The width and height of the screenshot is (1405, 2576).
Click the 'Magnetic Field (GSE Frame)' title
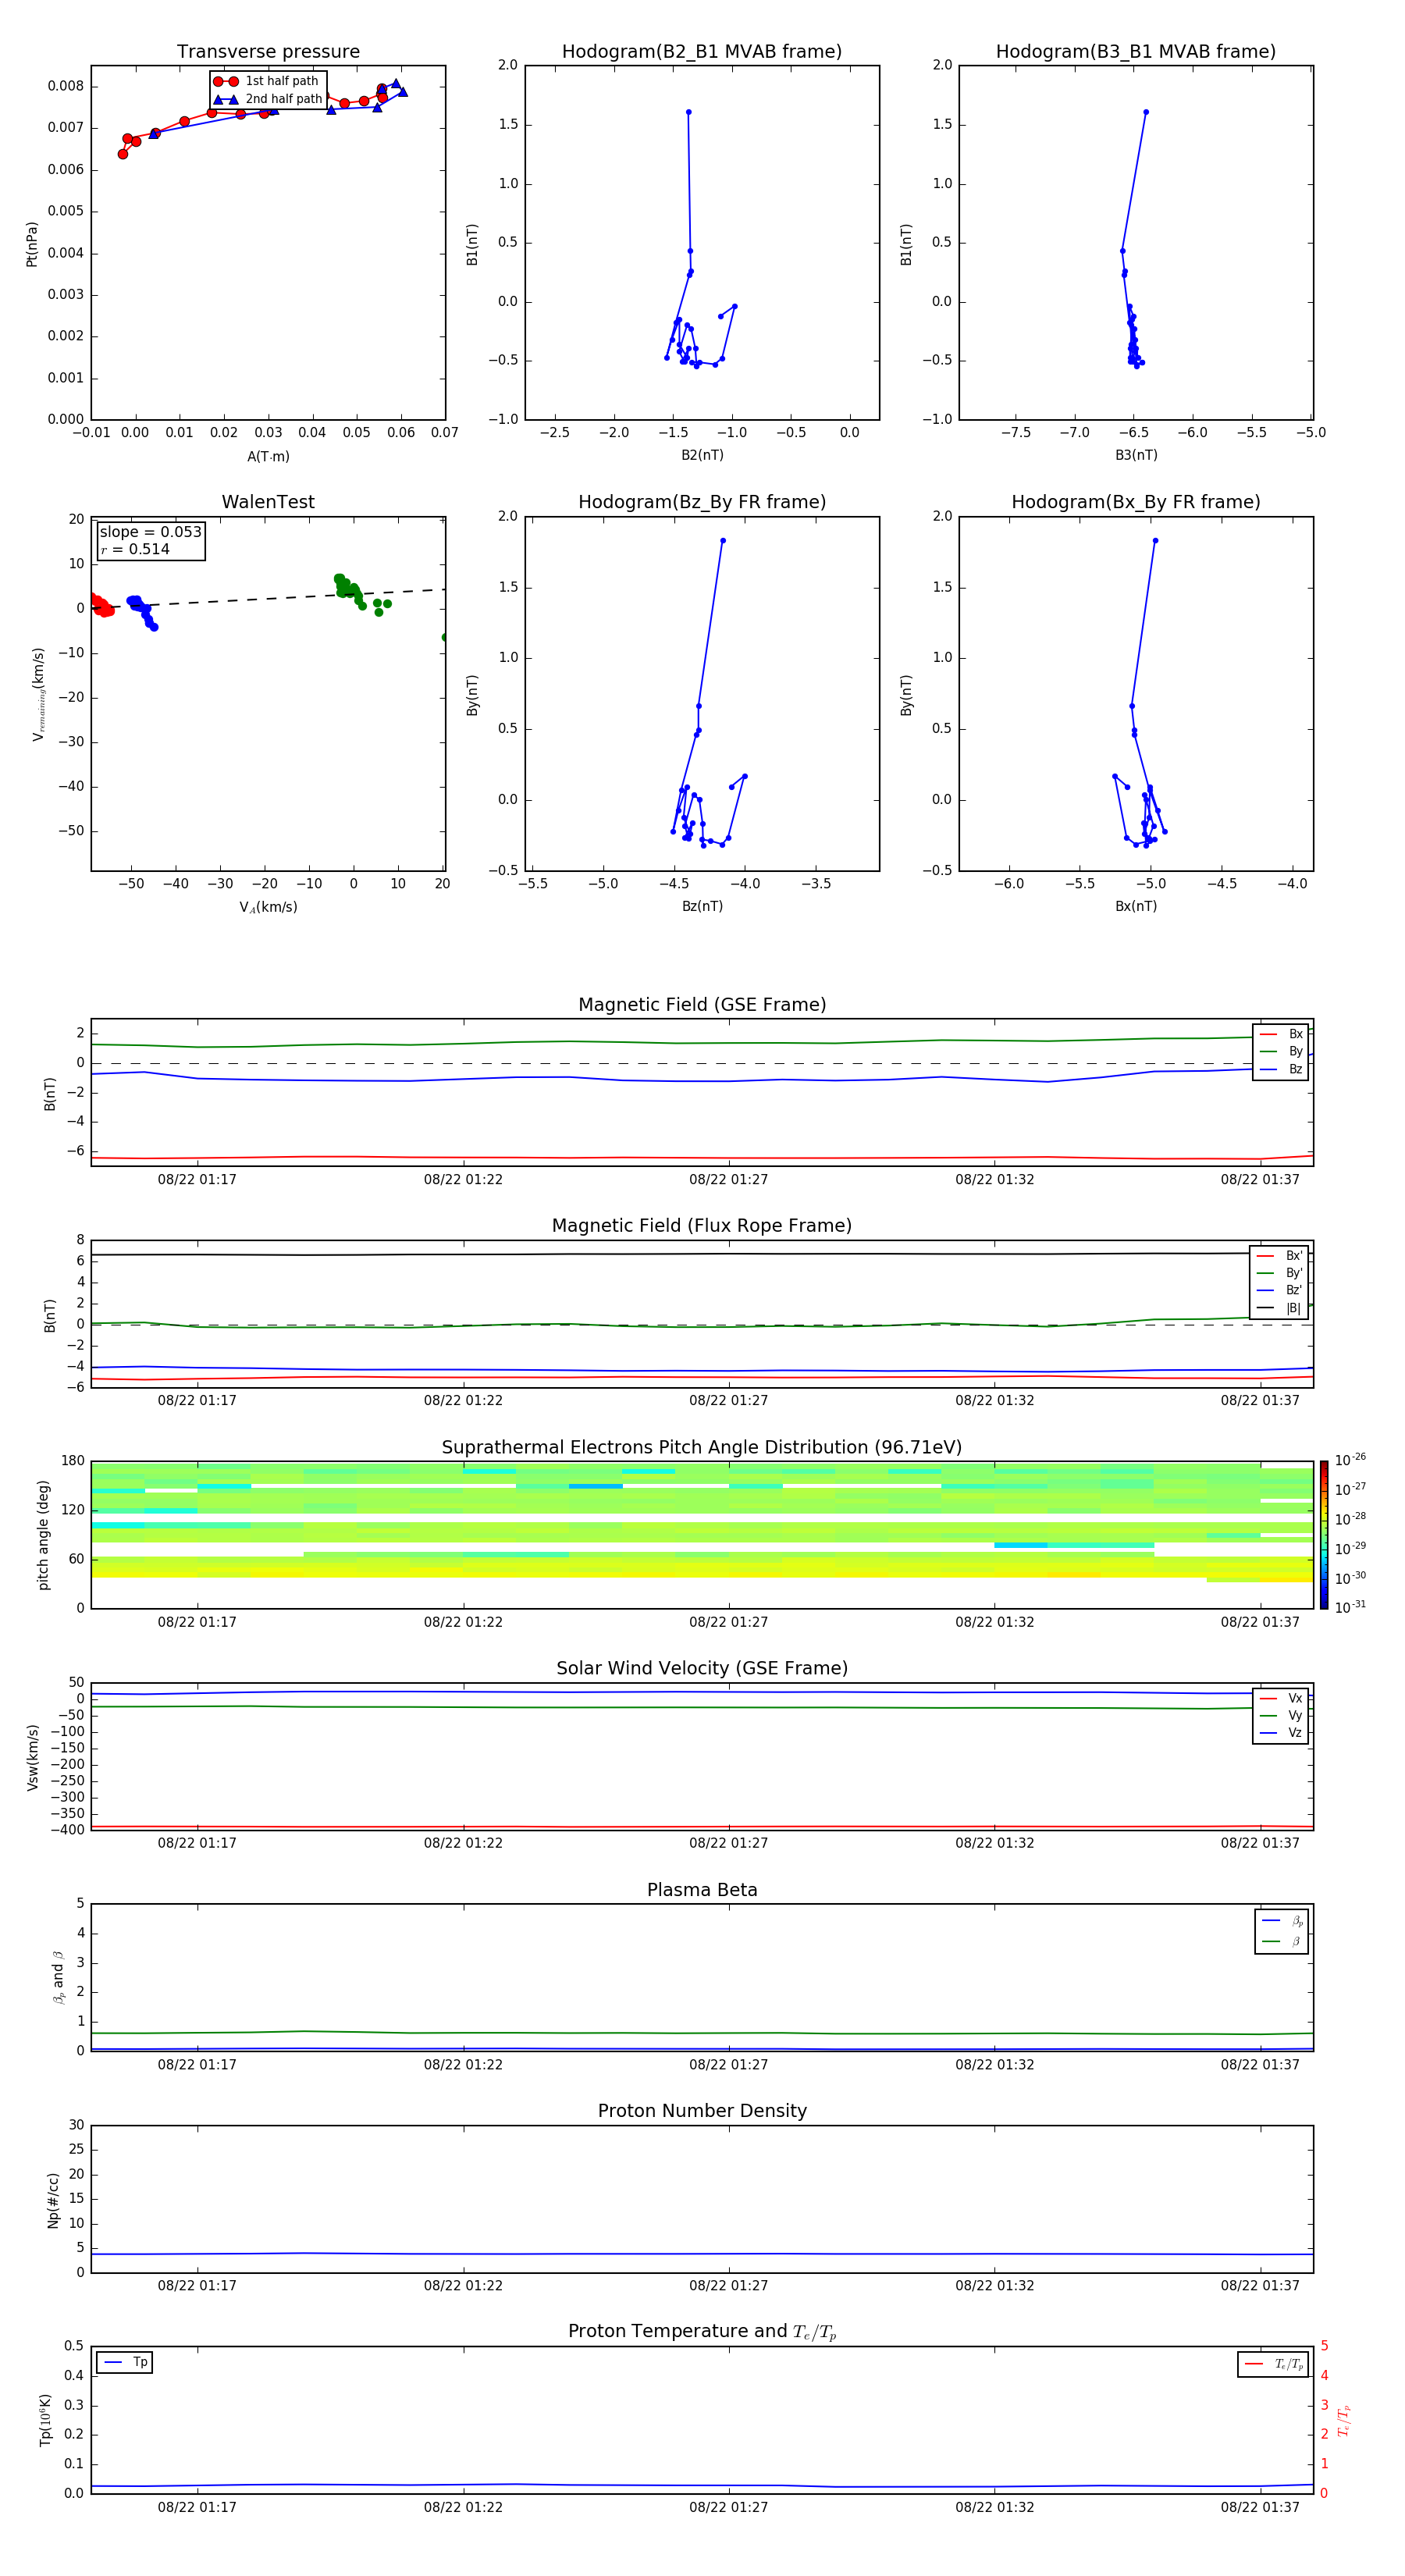click(x=702, y=1005)
